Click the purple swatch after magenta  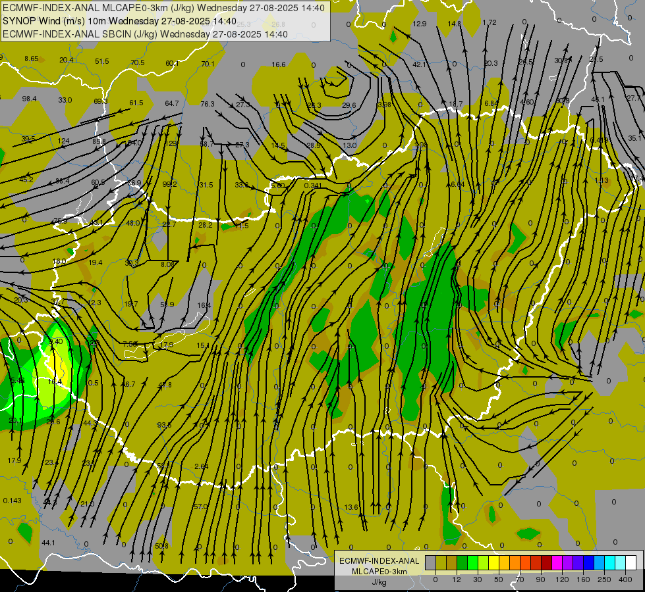coord(568,562)
